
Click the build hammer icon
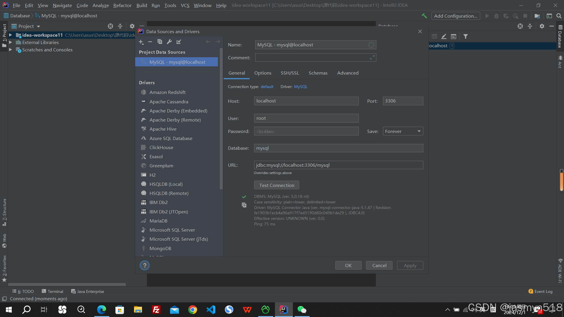424,16
